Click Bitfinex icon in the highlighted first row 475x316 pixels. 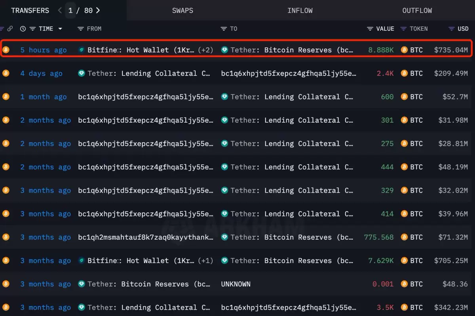pos(82,50)
